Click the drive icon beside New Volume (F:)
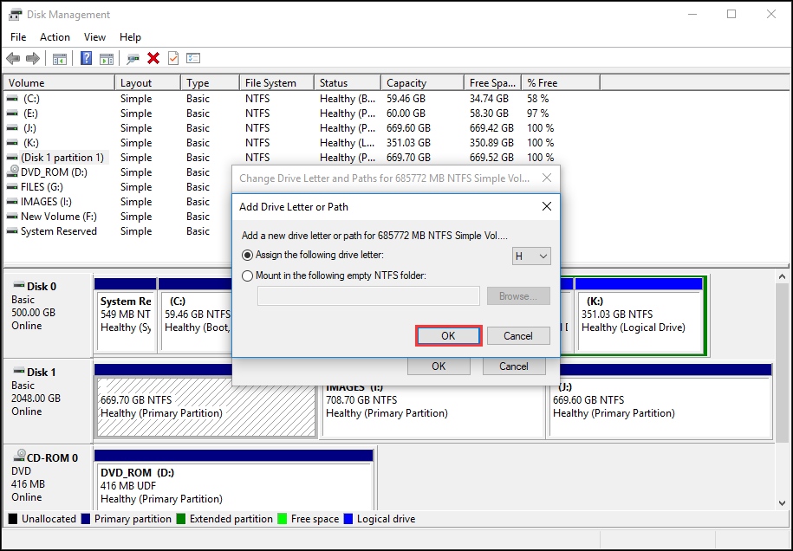The image size is (793, 551). tap(12, 217)
